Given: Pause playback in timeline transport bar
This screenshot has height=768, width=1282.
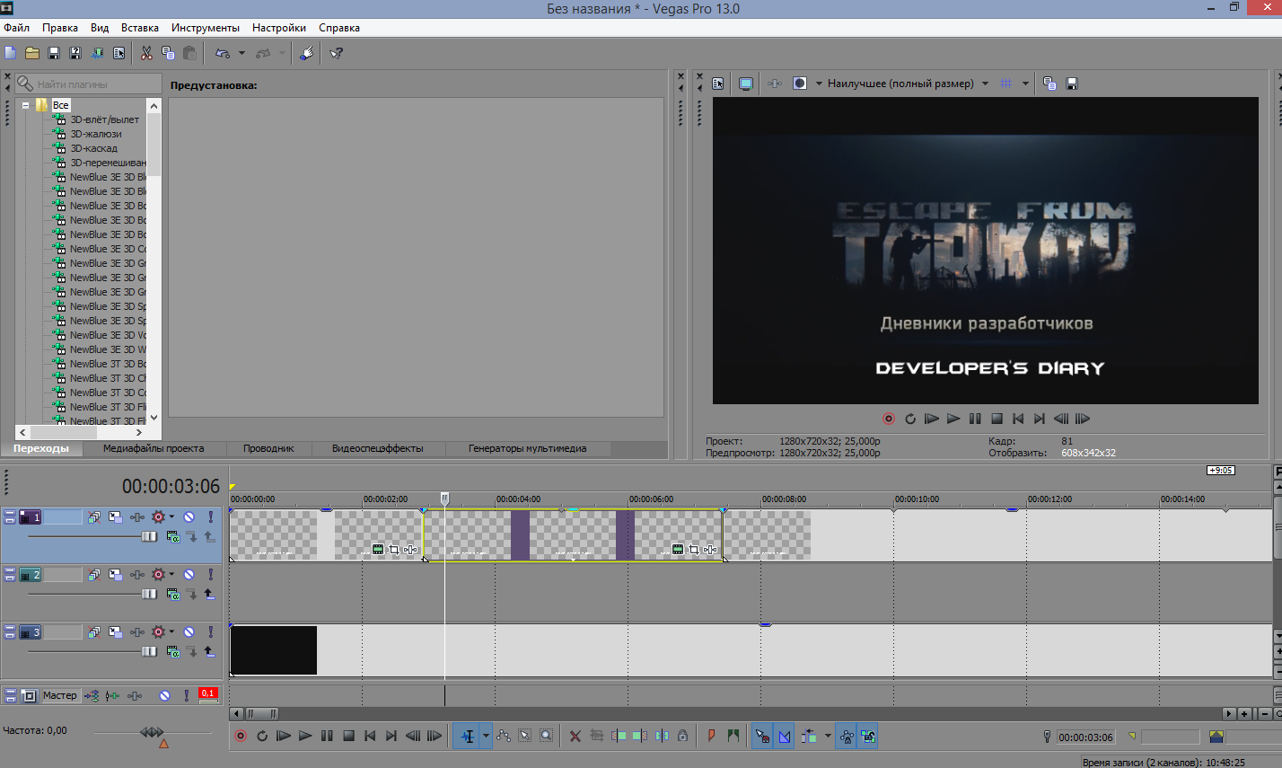Looking at the screenshot, I should point(327,736).
